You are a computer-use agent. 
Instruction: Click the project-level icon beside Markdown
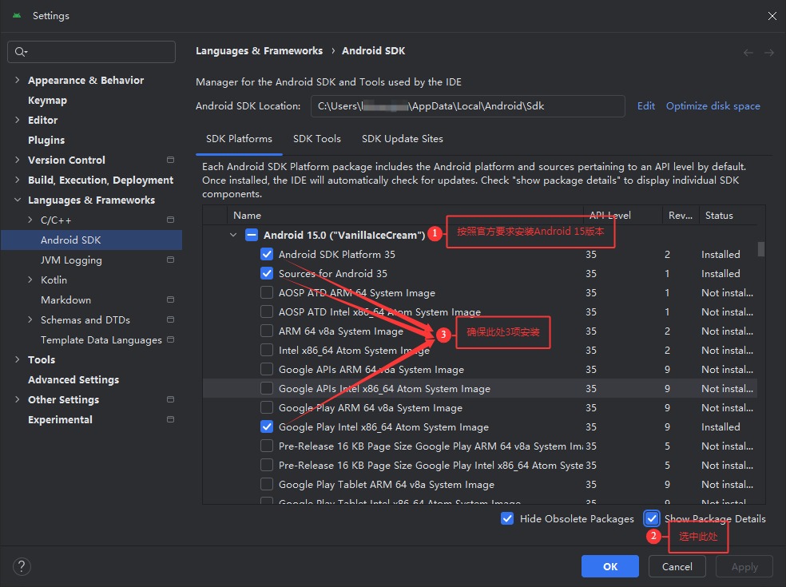pos(170,299)
